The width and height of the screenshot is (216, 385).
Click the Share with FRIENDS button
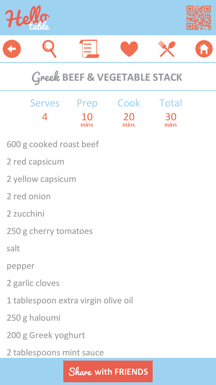(108, 371)
